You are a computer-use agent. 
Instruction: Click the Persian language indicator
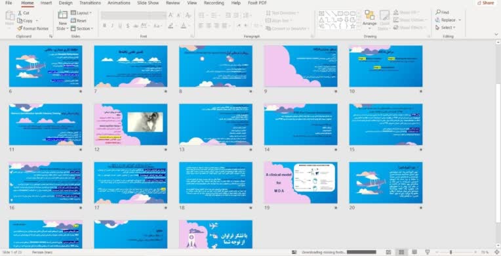42,252
